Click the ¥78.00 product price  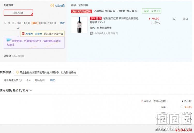(154, 19)
